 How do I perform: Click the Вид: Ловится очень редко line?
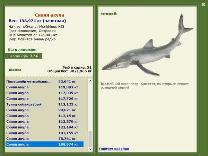32,39
